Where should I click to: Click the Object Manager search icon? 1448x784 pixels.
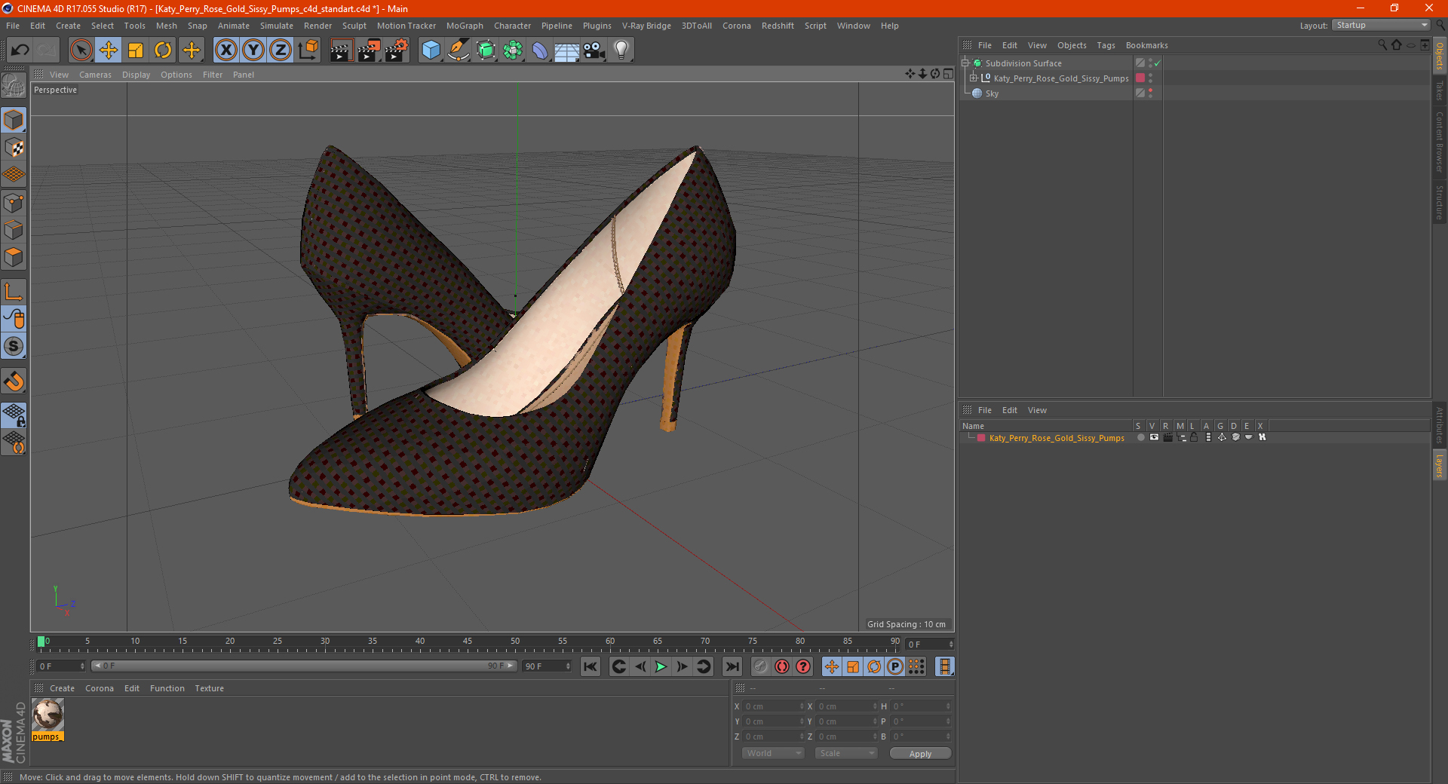point(1382,45)
